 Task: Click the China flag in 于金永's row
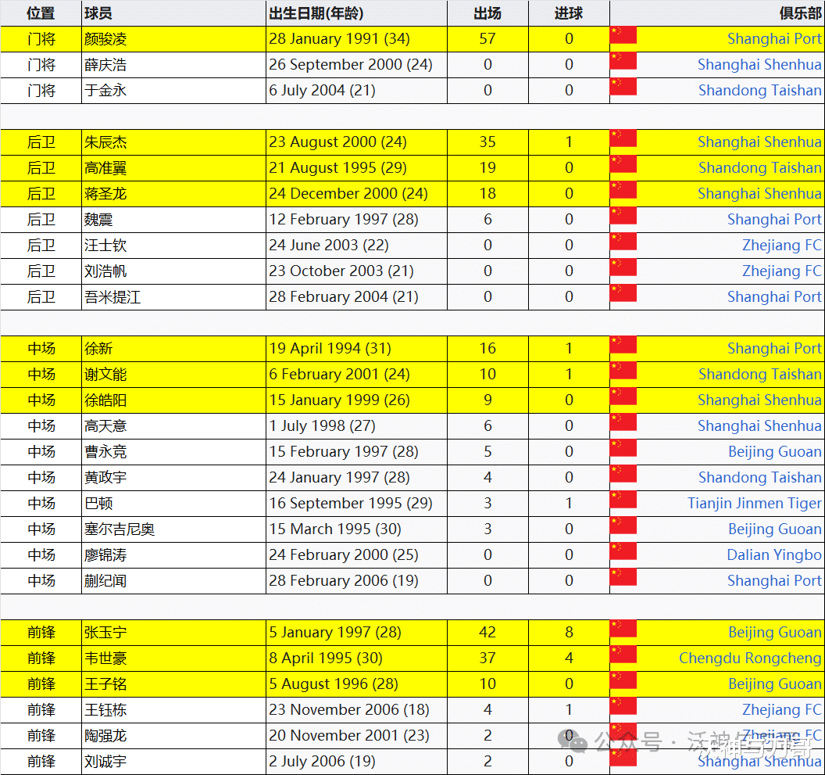(623, 87)
